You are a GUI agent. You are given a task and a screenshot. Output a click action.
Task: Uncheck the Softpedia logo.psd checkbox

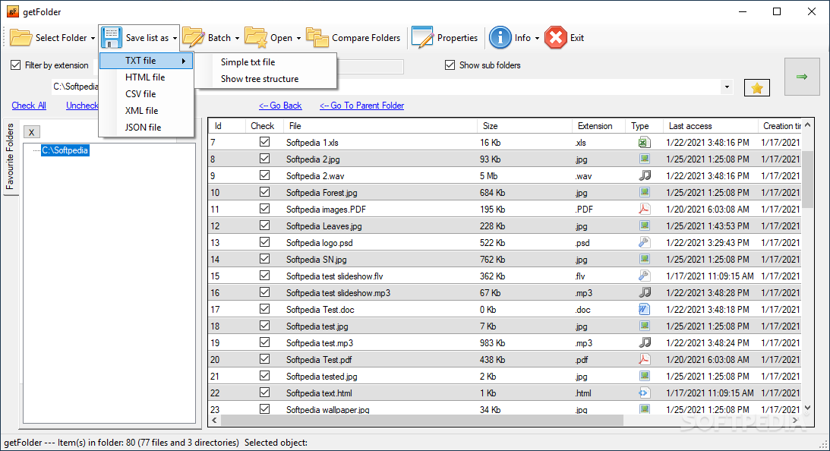265,242
